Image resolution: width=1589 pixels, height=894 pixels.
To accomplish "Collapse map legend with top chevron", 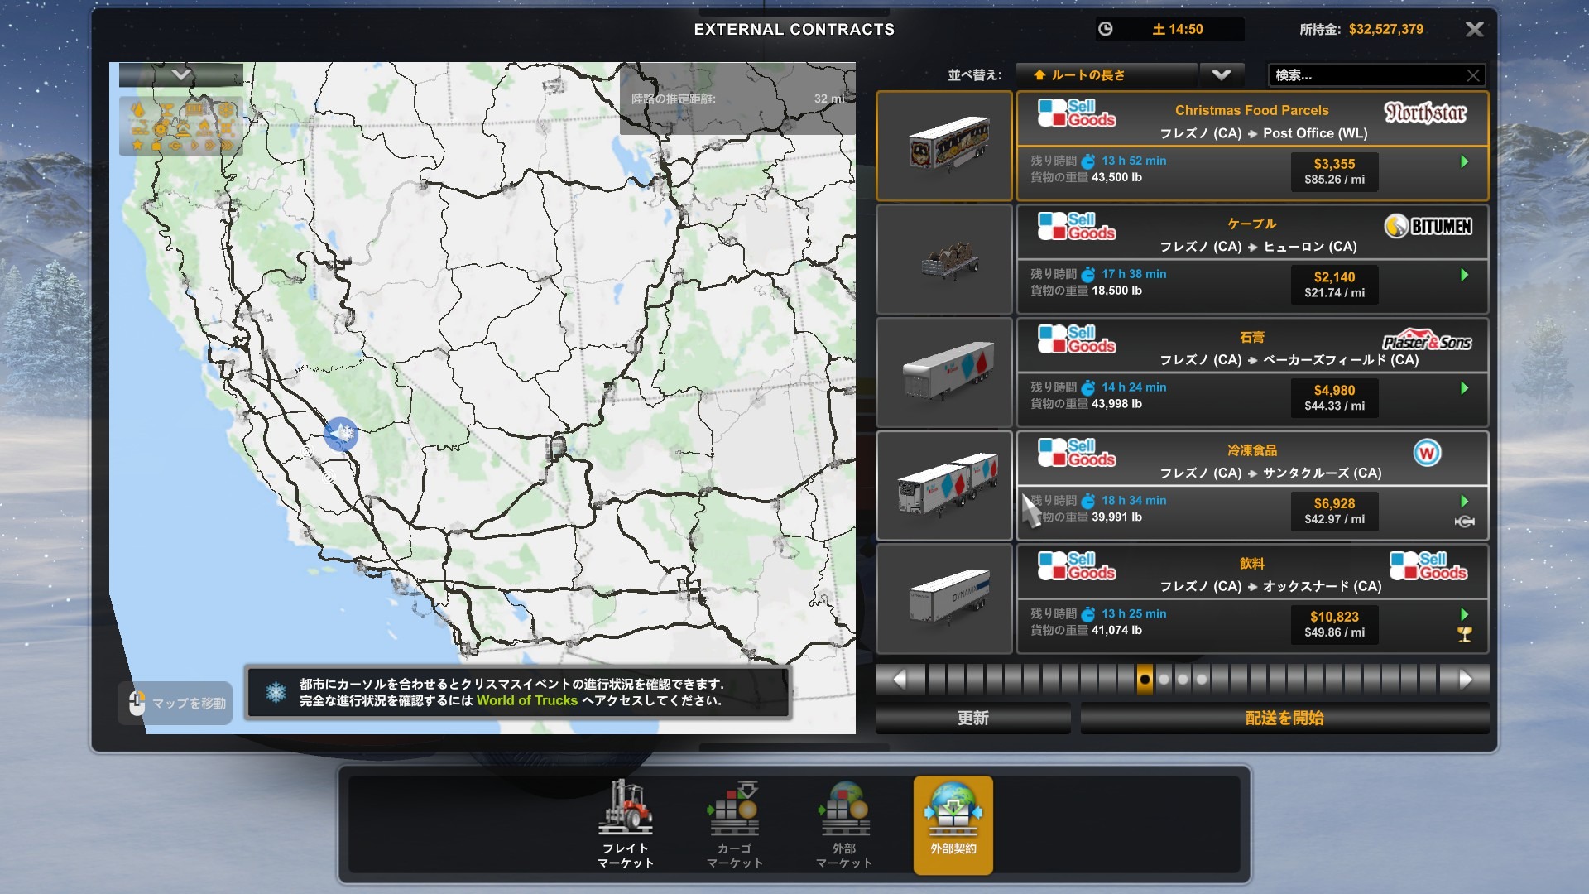I will click(181, 75).
